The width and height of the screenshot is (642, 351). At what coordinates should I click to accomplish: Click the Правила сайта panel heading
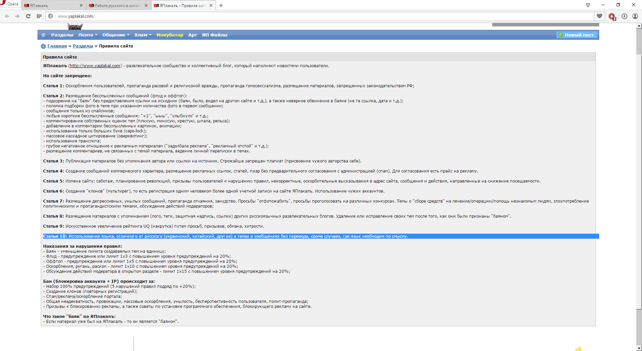coord(60,57)
